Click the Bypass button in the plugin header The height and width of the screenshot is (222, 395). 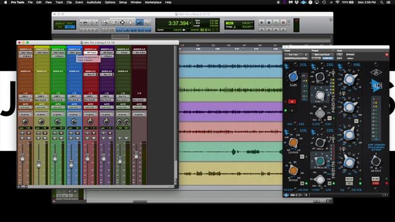(350, 55)
